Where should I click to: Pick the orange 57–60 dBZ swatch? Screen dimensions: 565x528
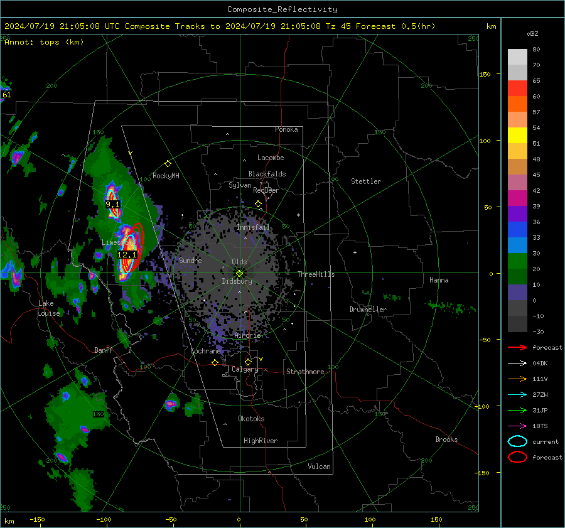[x=517, y=104]
